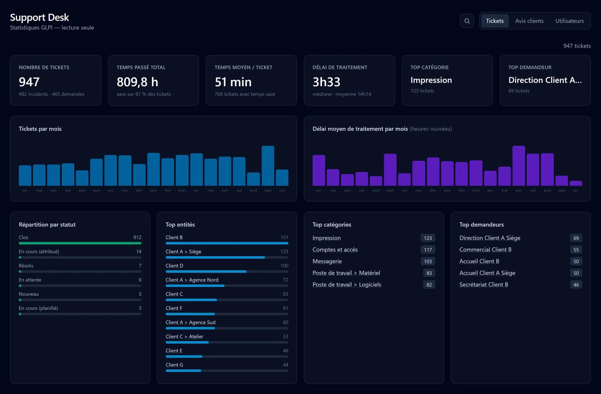The height and width of the screenshot is (394, 601).
Task: Select Client B progress bar in Top entités
Action: [227, 243]
